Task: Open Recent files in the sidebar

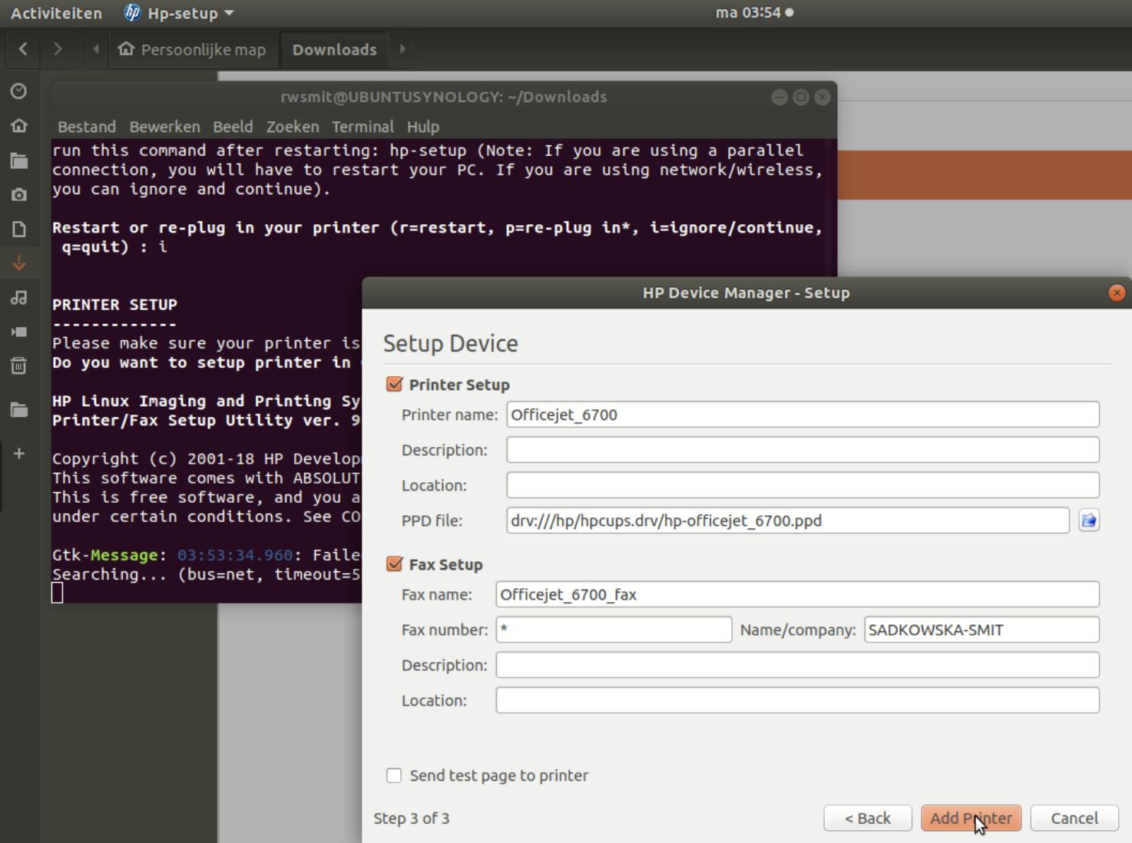Action: point(19,91)
